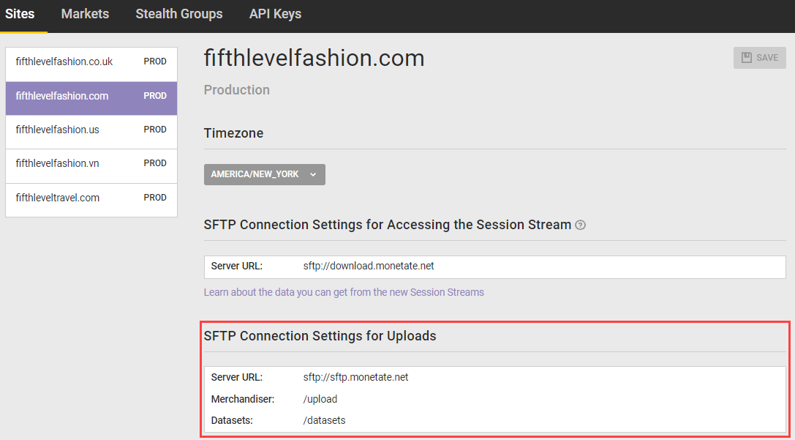
Task: Go to the Stealth Groups tab
Action: (x=179, y=14)
